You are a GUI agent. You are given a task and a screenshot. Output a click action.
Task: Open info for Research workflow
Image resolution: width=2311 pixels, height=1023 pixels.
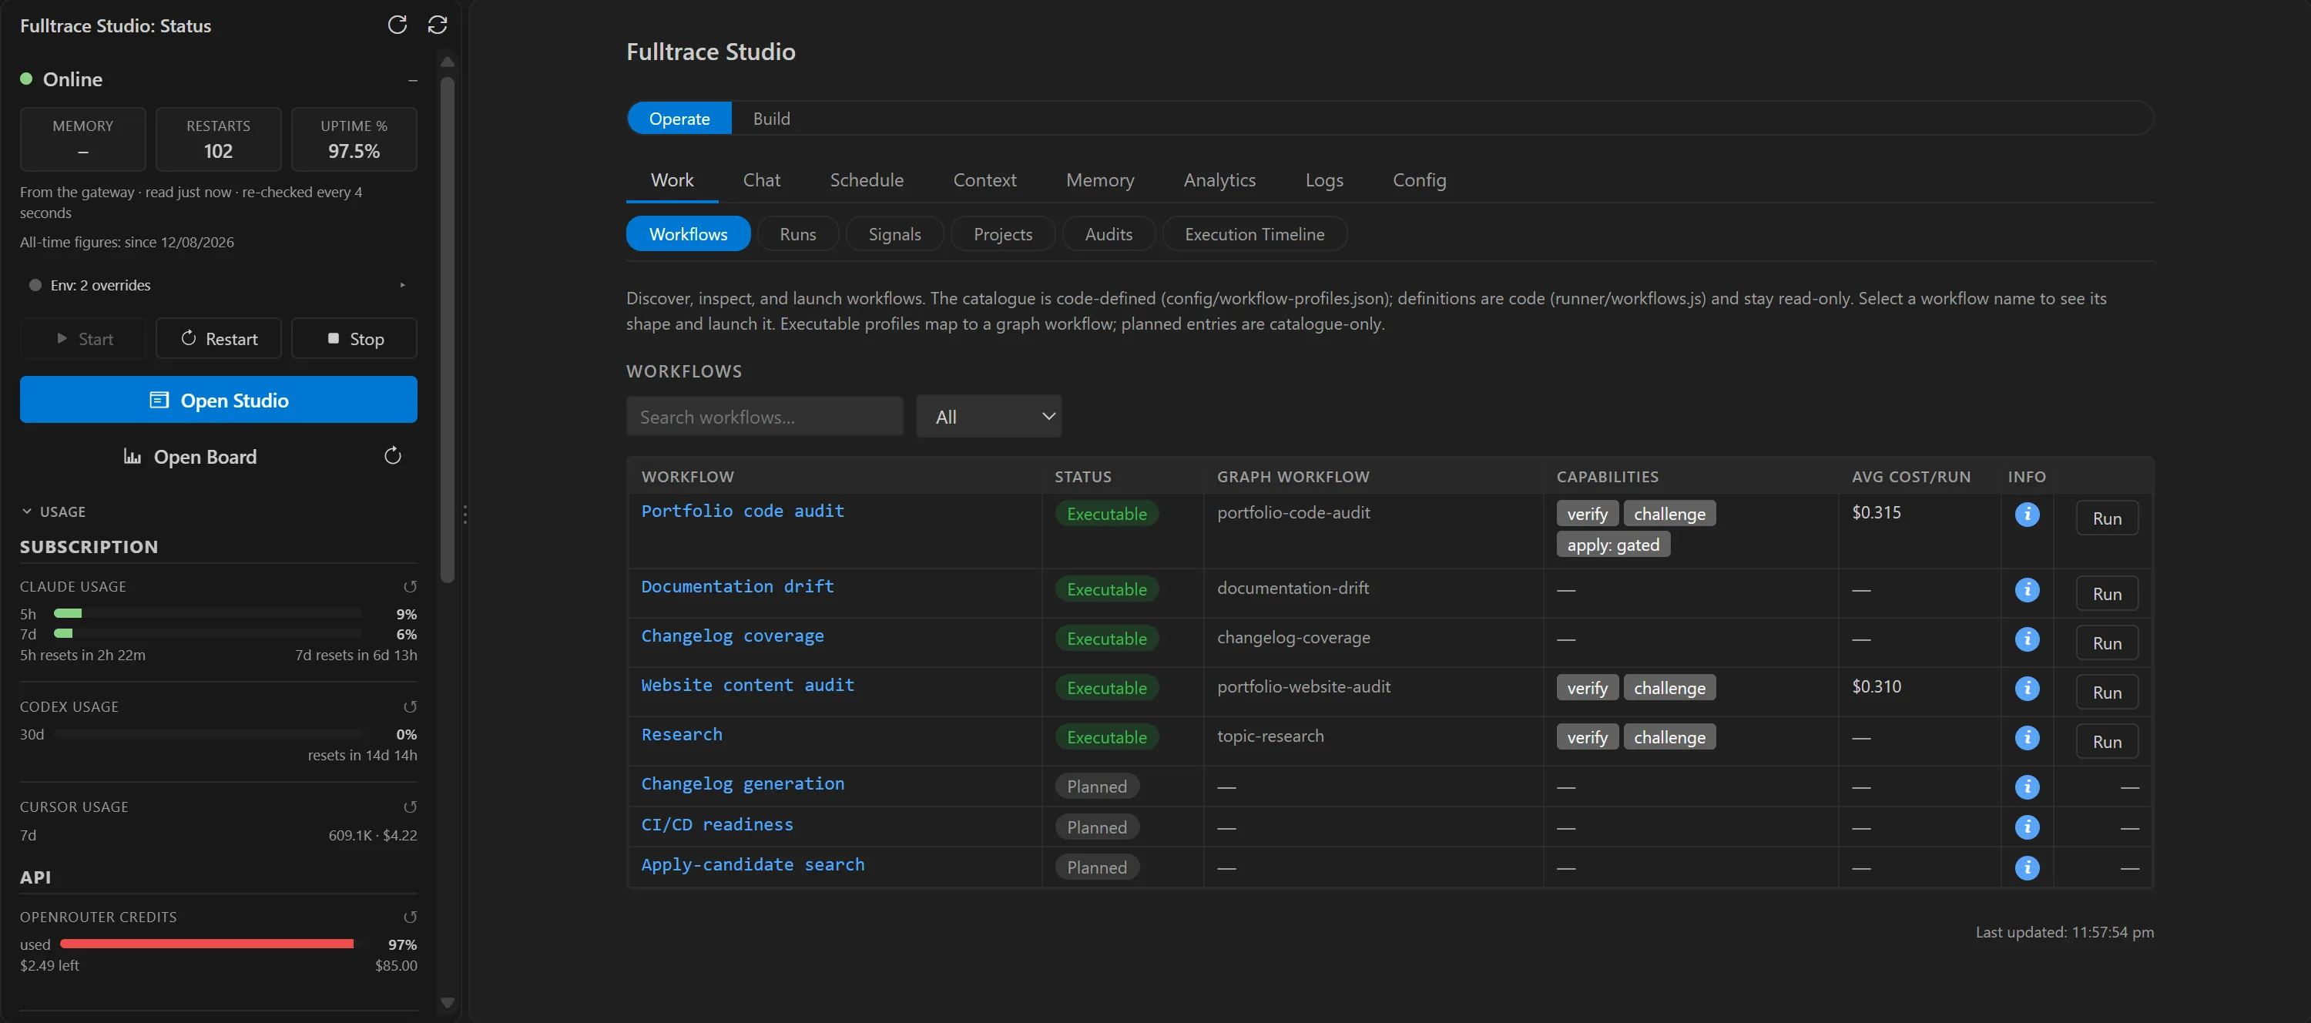point(2027,738)
